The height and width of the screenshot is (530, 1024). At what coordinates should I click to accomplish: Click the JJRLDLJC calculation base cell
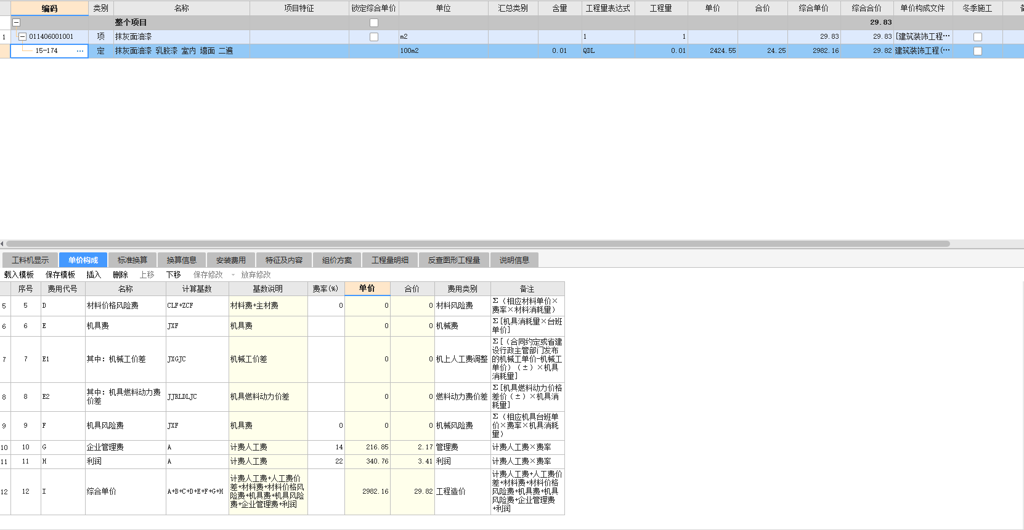(x=197, y=397)
